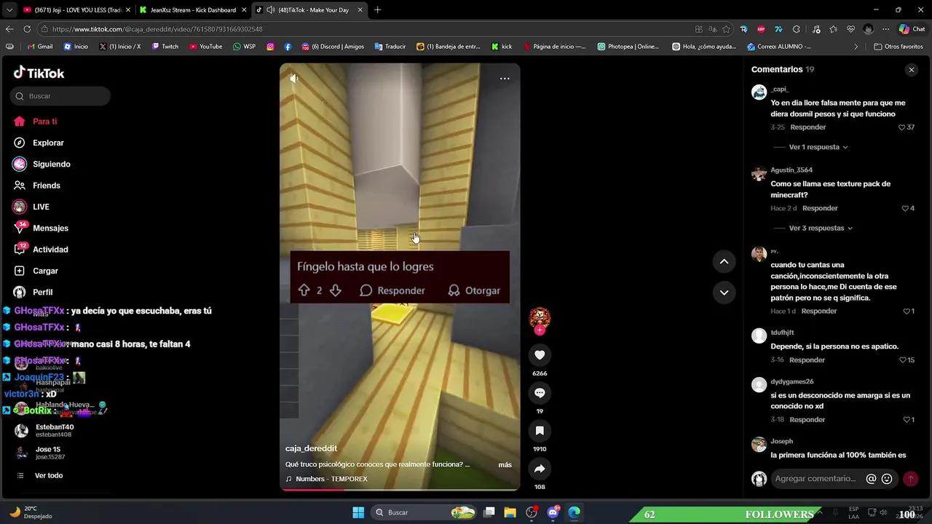Open Para ti feed
Screen dimensions: 932x524
pyautogui.click(x=44, y=122)
